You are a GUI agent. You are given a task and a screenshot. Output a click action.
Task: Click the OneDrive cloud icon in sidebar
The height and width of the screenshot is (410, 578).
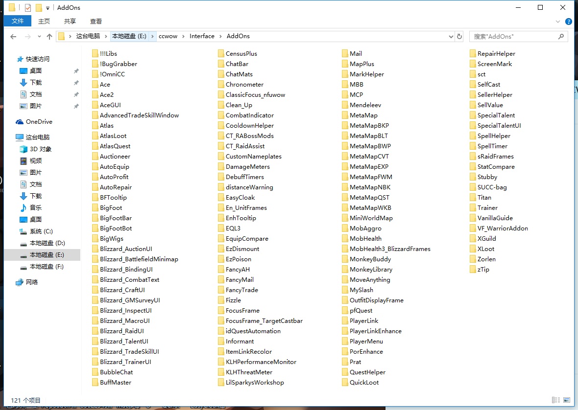click(x=20, y=122)
